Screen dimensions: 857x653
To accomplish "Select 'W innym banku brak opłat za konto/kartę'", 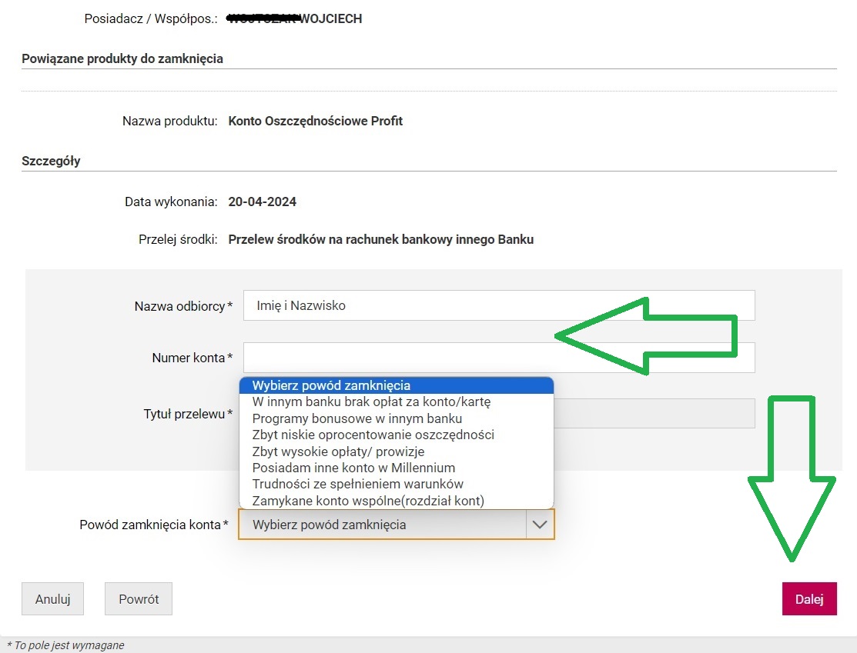I will click(x=372, y=401).
